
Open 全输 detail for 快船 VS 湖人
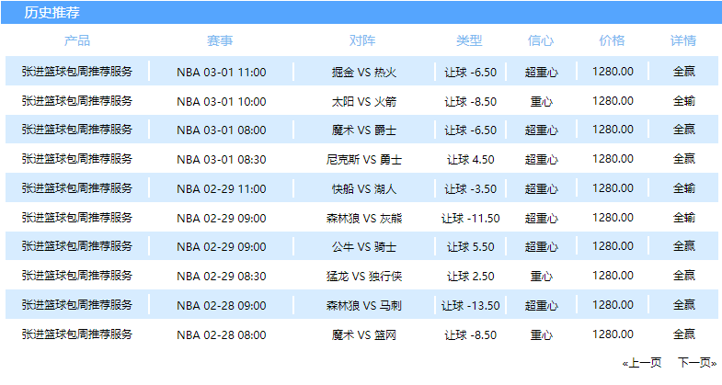coord(683,188)
